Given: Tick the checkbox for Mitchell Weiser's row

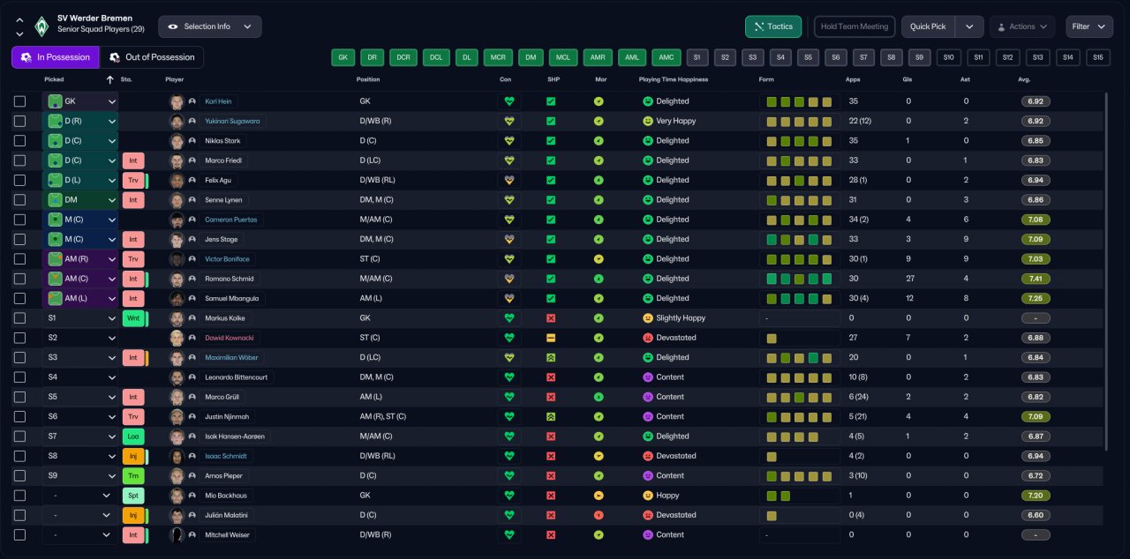Looking at the screenshot, I should [19, 534].
